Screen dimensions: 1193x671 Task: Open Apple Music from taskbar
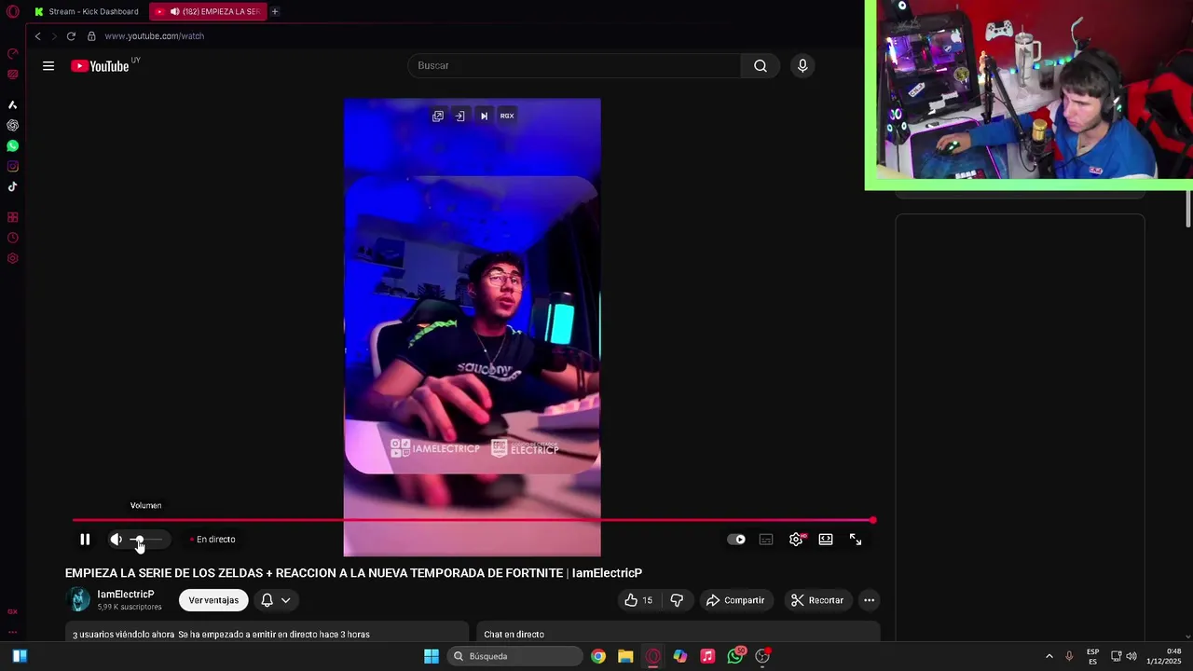pyautogui.click(x=707, y=656)
